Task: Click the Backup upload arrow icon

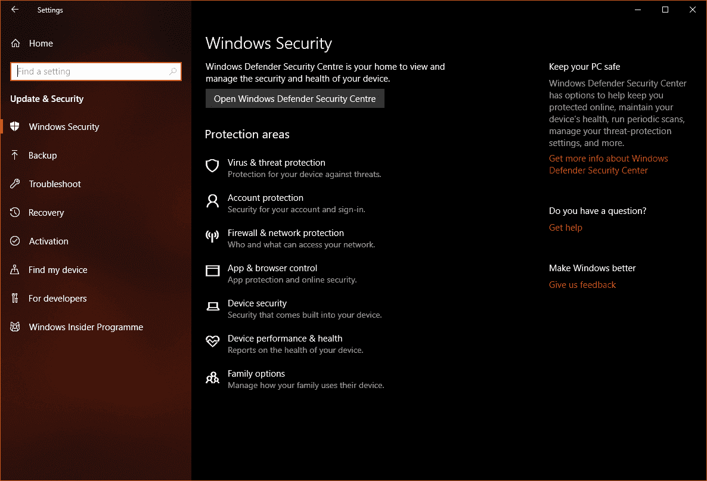Action: click(x=15, y=155)
